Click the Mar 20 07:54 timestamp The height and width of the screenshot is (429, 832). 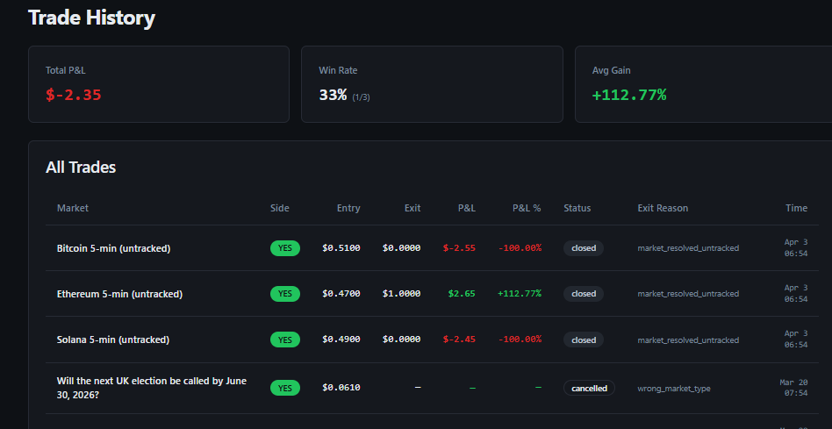793,388
